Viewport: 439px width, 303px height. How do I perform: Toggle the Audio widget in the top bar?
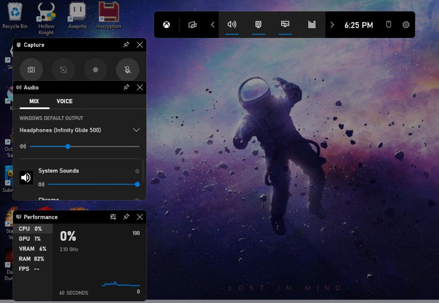pyautogui.click(x=232, y=24)
